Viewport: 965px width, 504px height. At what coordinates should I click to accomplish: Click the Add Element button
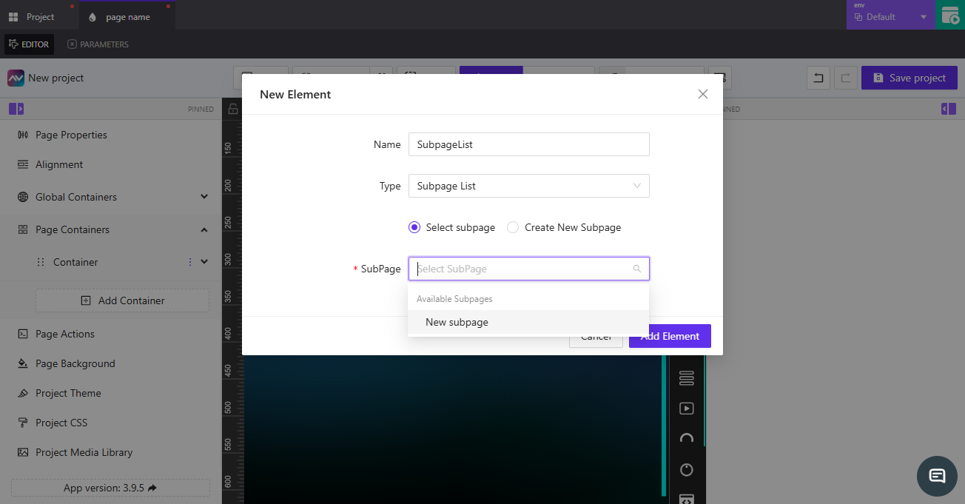[x=669, y=335]
